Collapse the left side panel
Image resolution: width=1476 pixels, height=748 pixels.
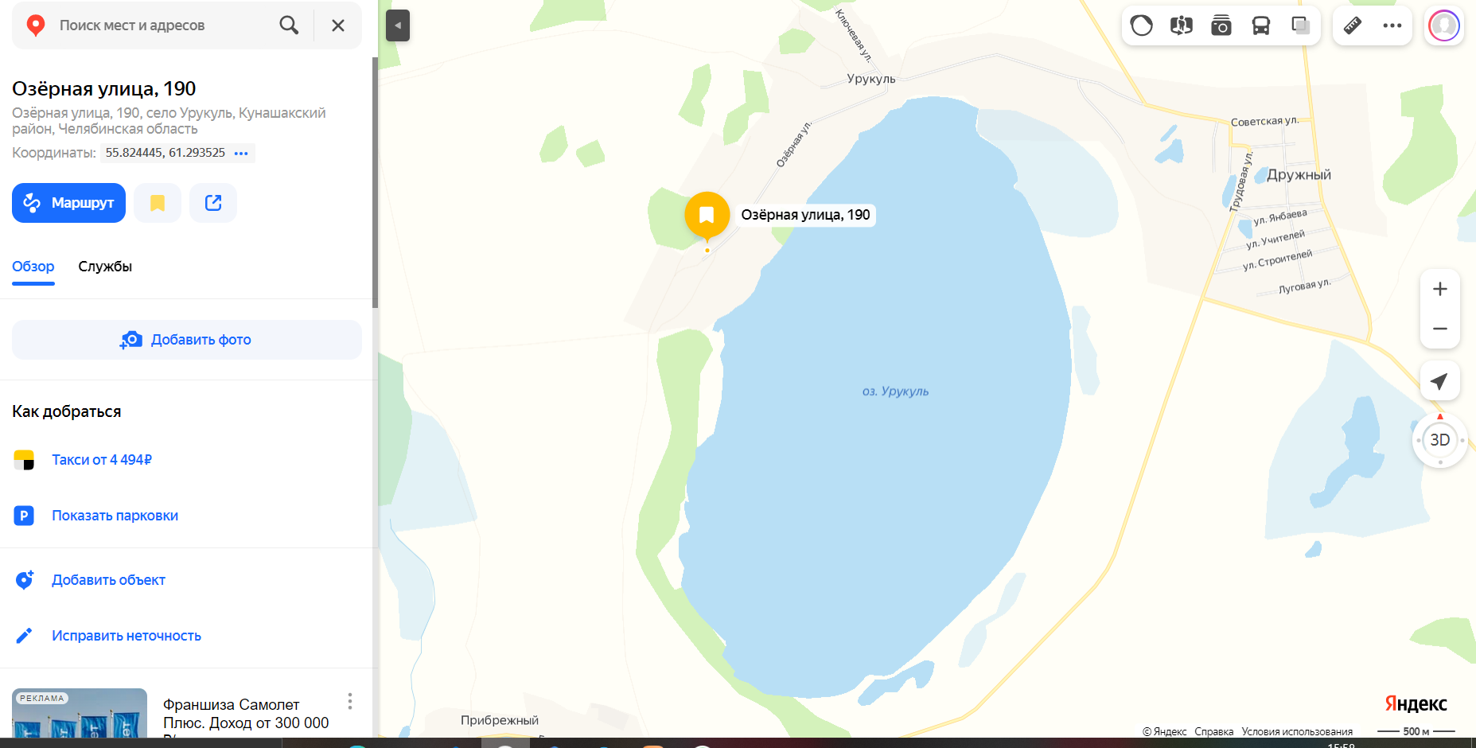[398, 25]
